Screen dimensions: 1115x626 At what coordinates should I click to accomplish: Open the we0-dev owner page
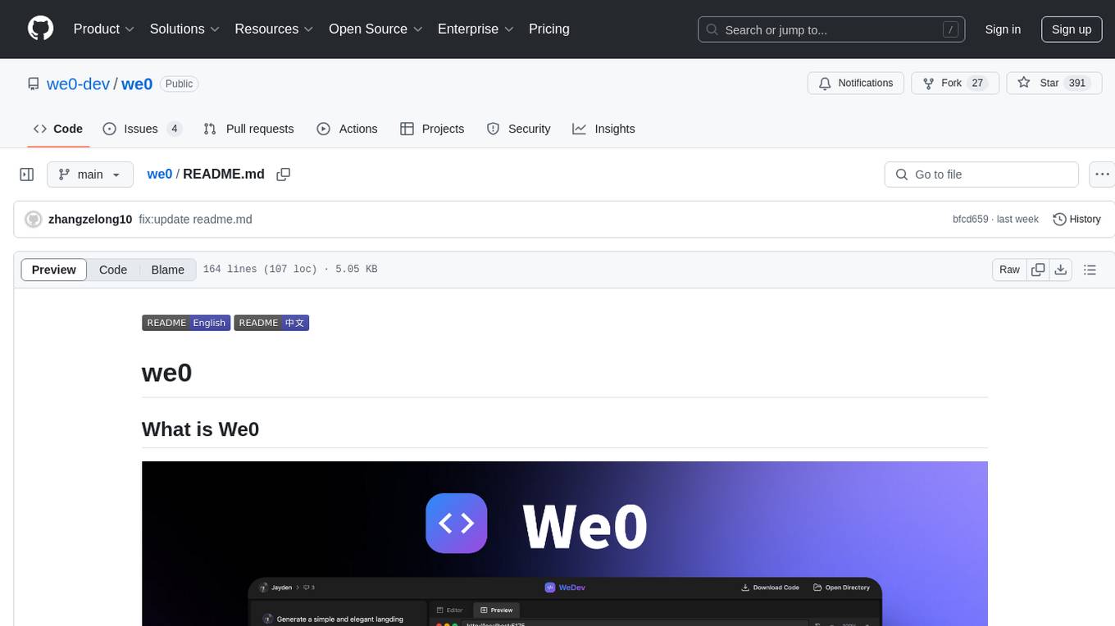click(x=78, y=84)
